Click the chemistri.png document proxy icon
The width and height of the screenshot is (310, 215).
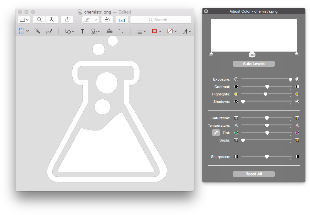tap(80, 12)
